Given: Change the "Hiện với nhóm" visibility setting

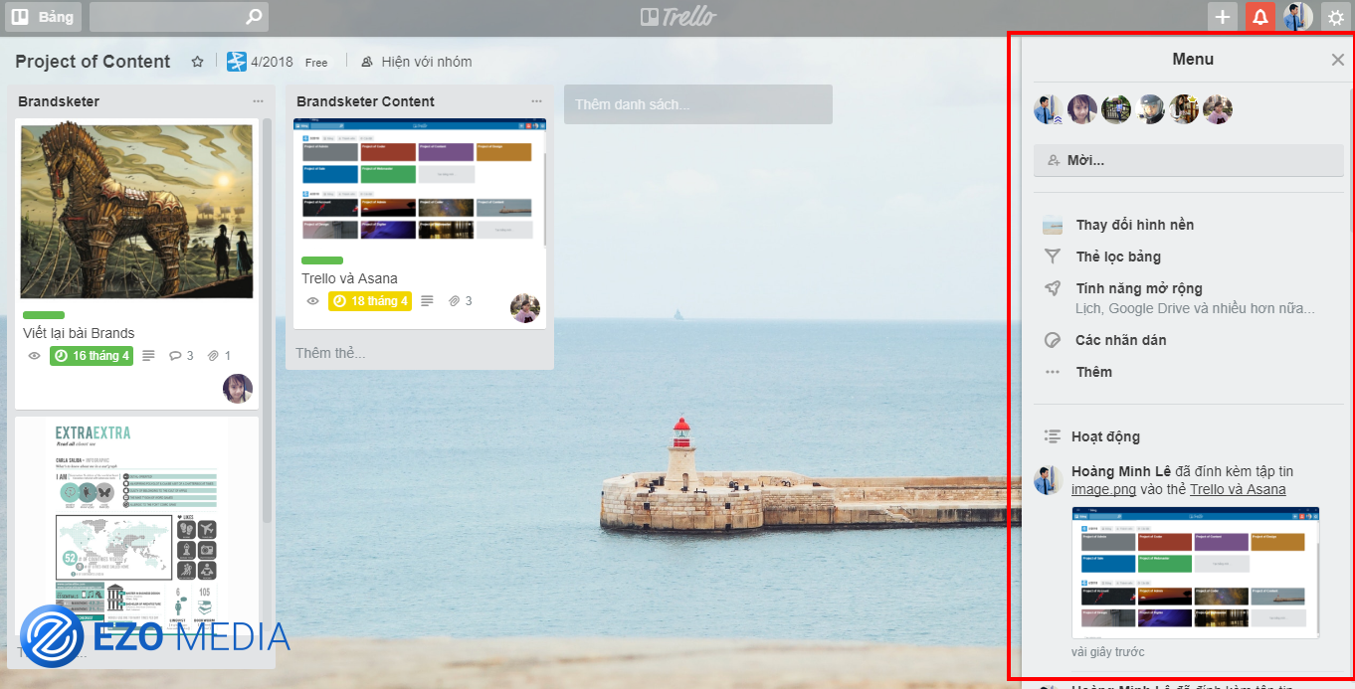Looking at the screenshot, I should pos(416,62).
